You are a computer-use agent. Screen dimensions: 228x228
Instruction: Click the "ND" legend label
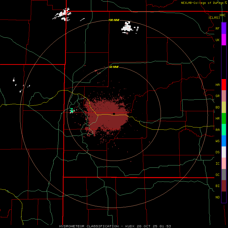(x=217, y=197)
